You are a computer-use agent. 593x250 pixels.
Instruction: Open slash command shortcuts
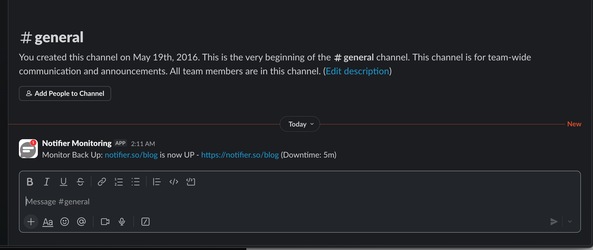pos(145,222)
